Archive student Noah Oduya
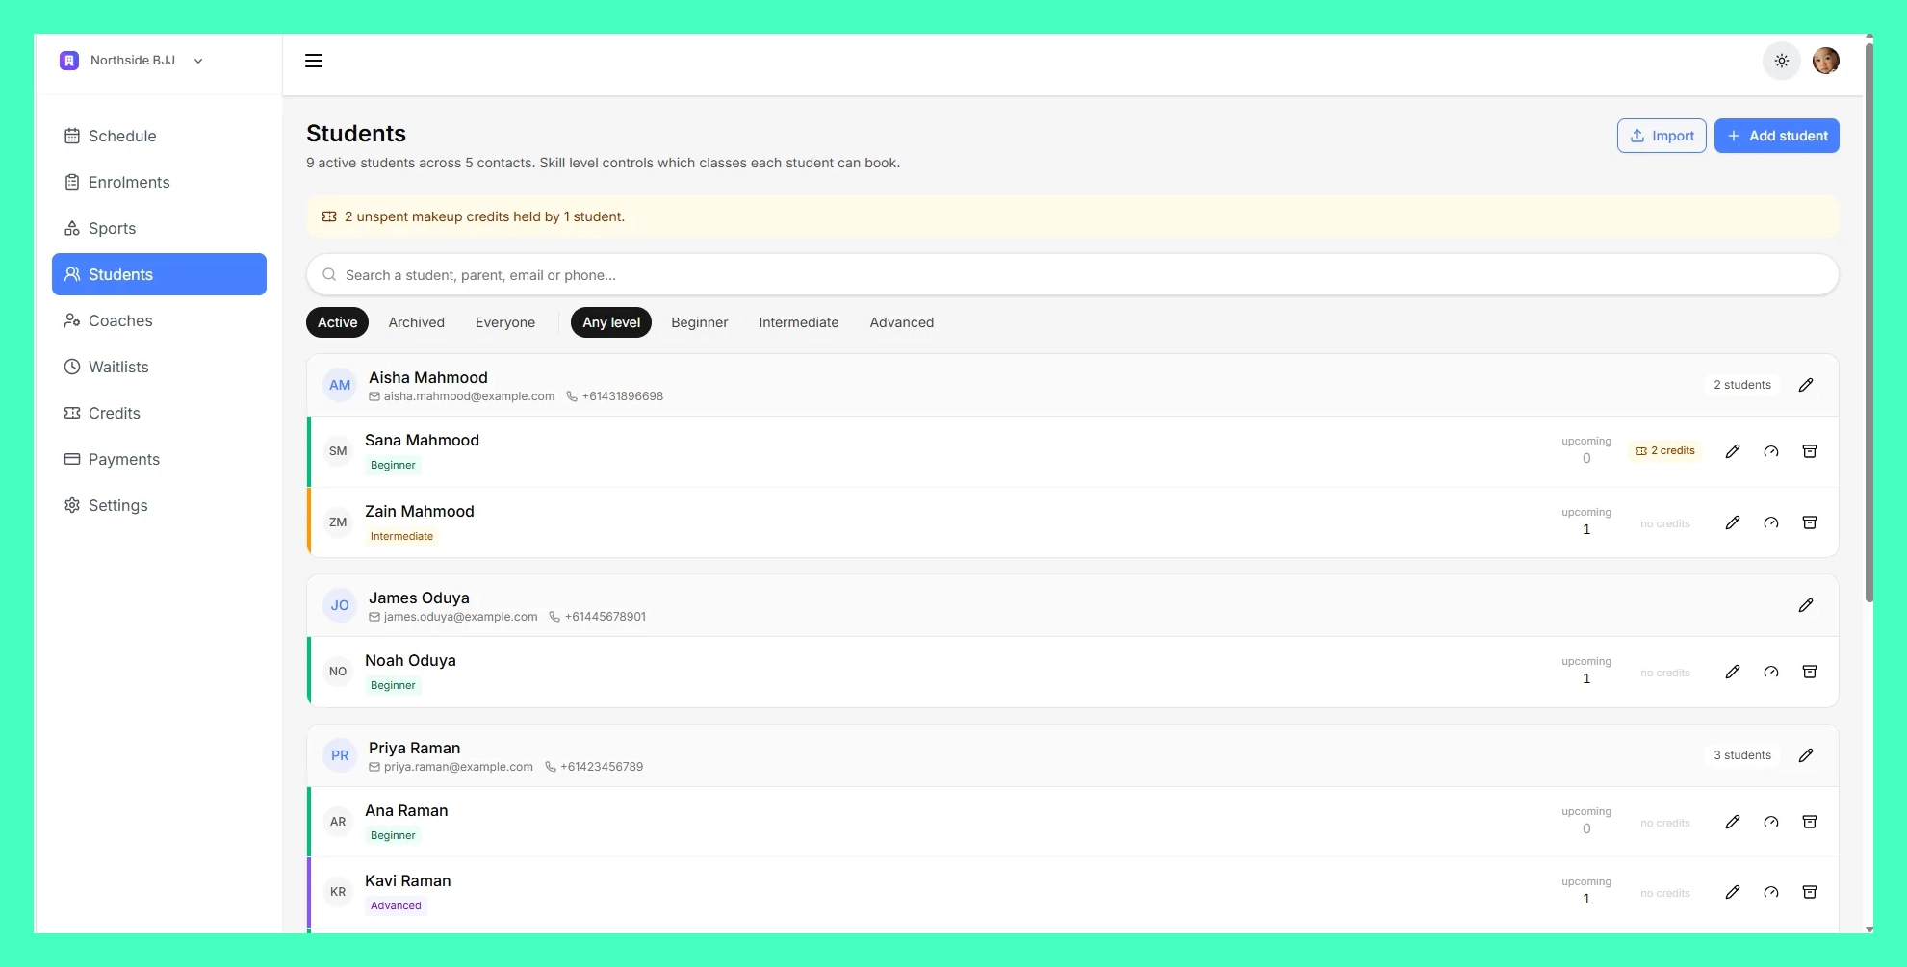Image resolution: width=1907 pixels, height=967 pixels. click(x=1810, y=672)
